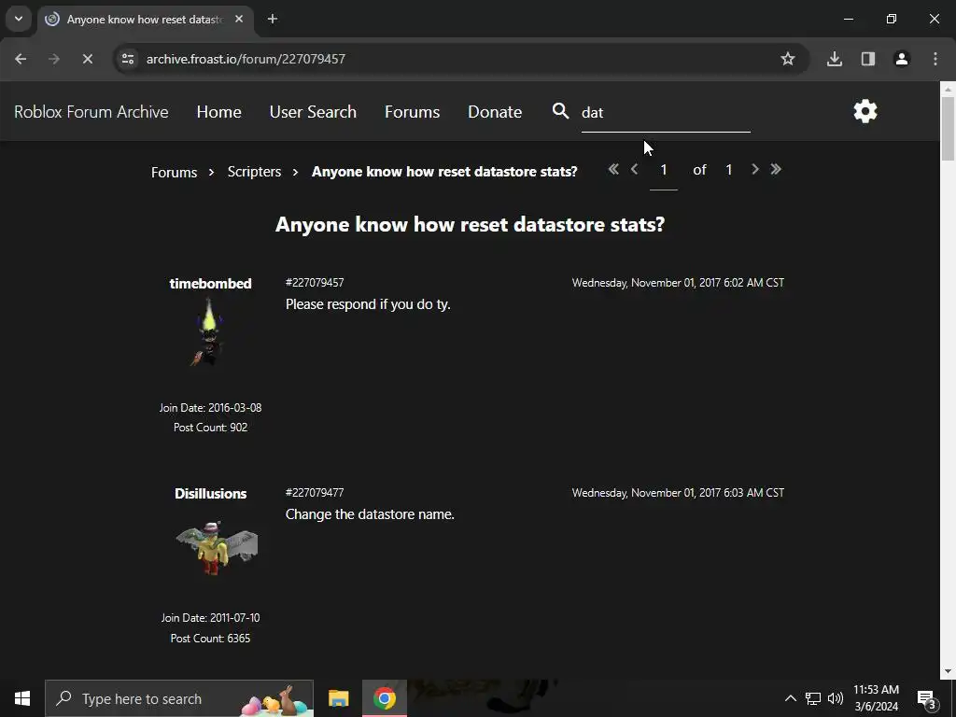Open File Explorer from the taskbar

pos(338,698)
